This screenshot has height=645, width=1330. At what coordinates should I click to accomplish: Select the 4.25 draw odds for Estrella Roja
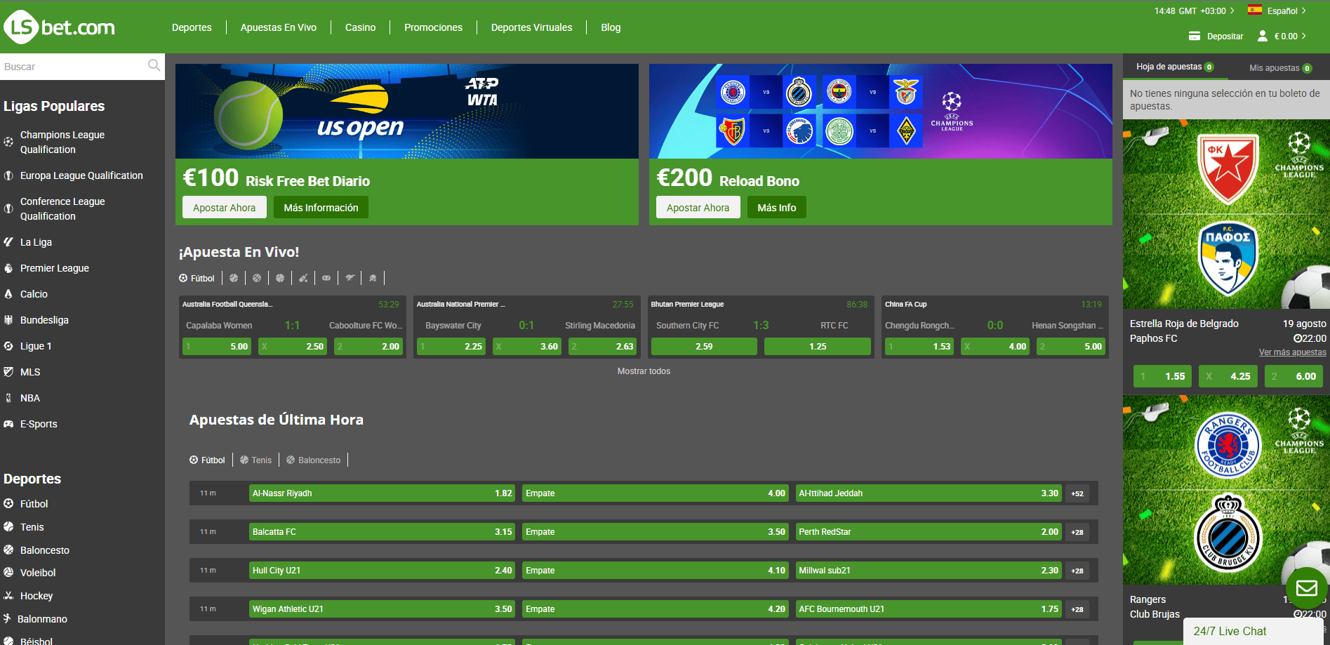pos(1228,376)
